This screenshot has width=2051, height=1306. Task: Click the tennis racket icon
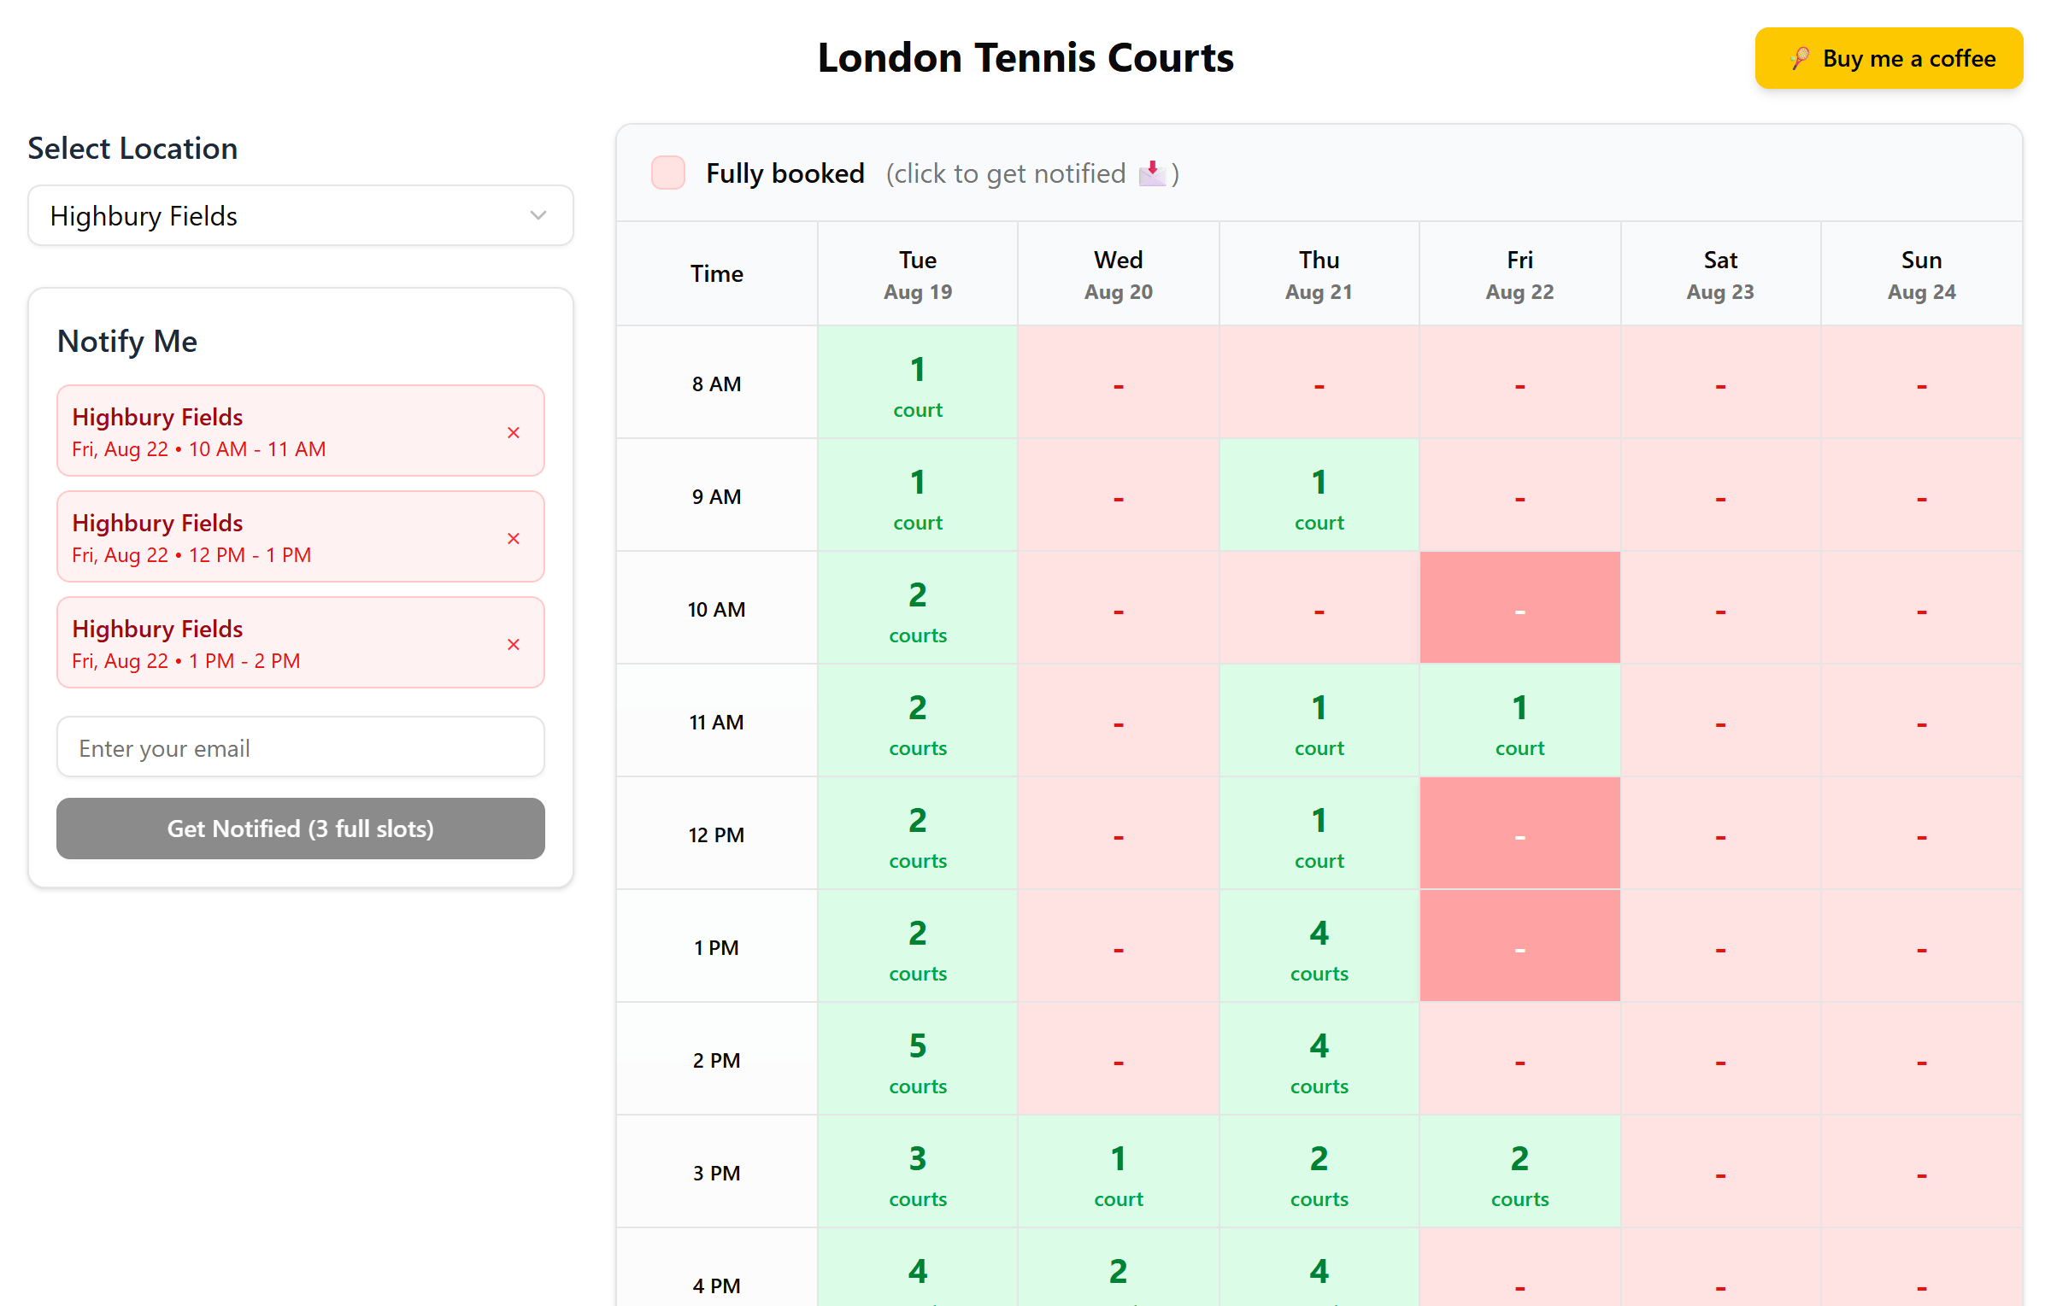tap(1799, 58)
